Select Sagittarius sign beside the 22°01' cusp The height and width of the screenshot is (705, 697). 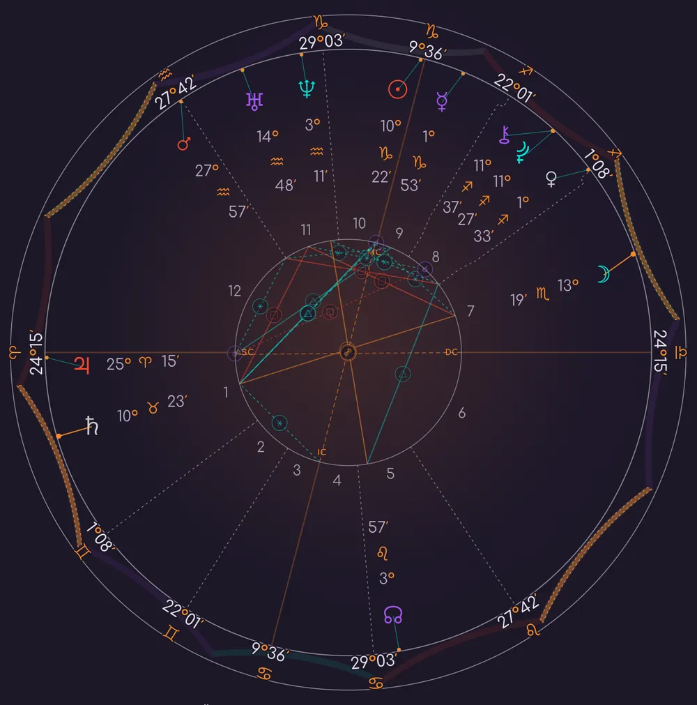(x=526, y=70)
